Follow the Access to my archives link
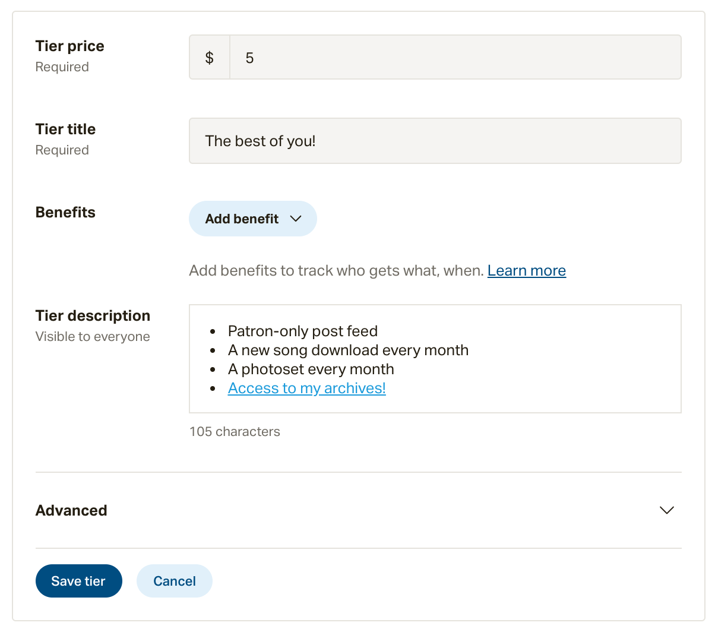The width and height of the screenshot is (715, 632). point(307,388)
